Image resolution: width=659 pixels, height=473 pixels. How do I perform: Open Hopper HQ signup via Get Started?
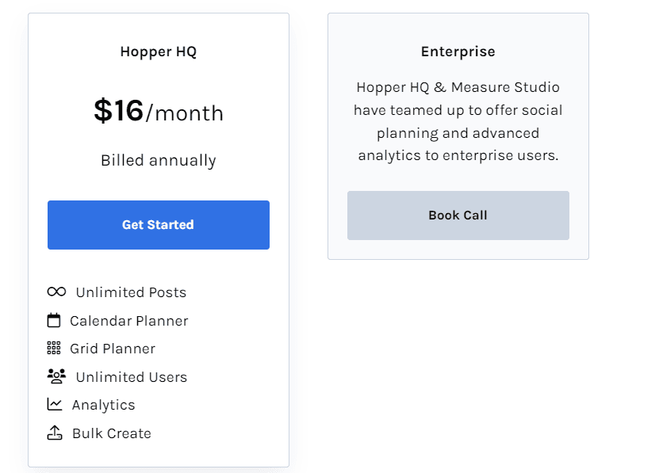tap(158, 224)
